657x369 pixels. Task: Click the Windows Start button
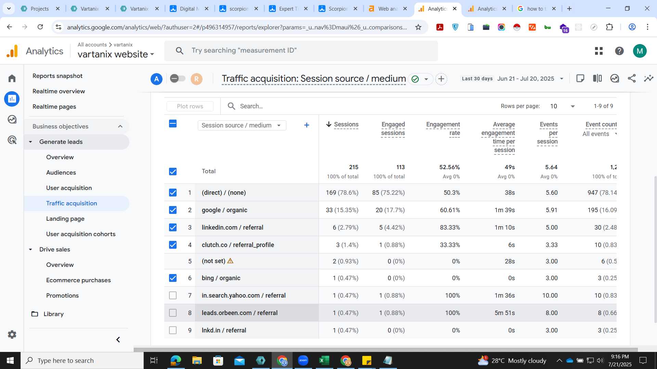pyautogui.click(x=10, y=360)
